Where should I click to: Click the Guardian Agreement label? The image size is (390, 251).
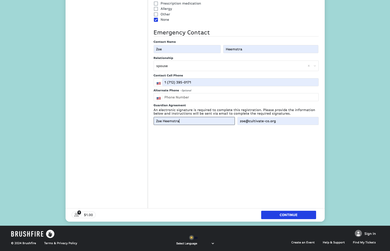tap(170, 105)
